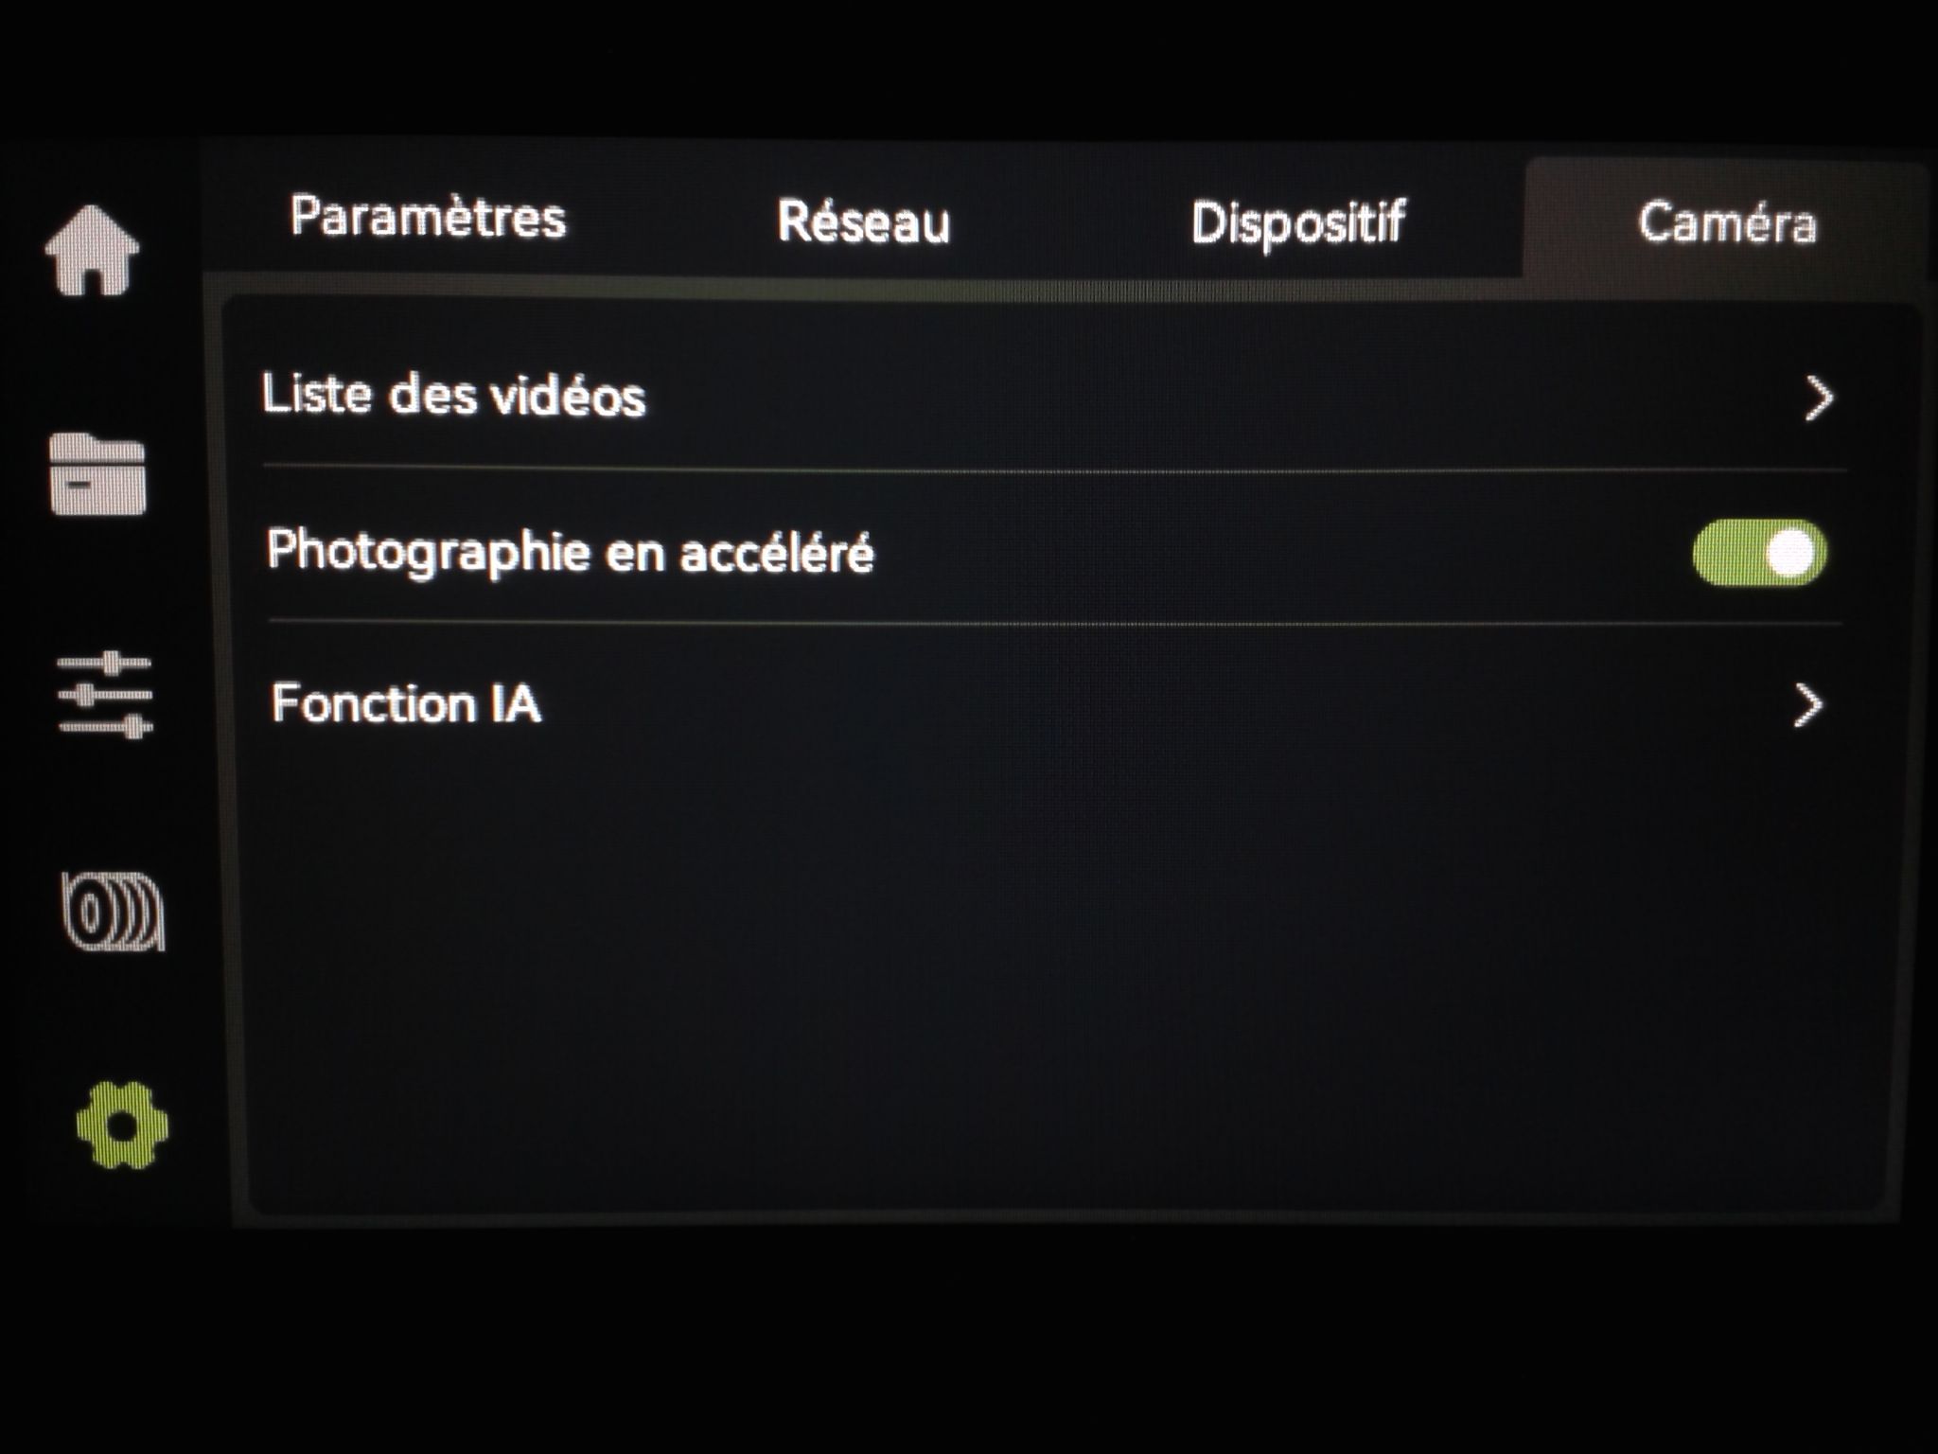This screenshot has width=1938, height=1454.
Task: Expand Liste des vidéos with its chevron
Action: [1819, 399]
